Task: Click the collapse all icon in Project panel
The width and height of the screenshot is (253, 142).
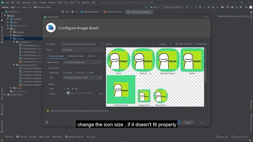Action: (x=67, y=12)
